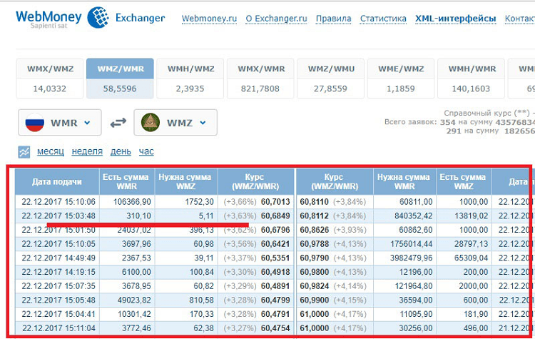Select the WMX/WMR pair tab

point(260,79)
